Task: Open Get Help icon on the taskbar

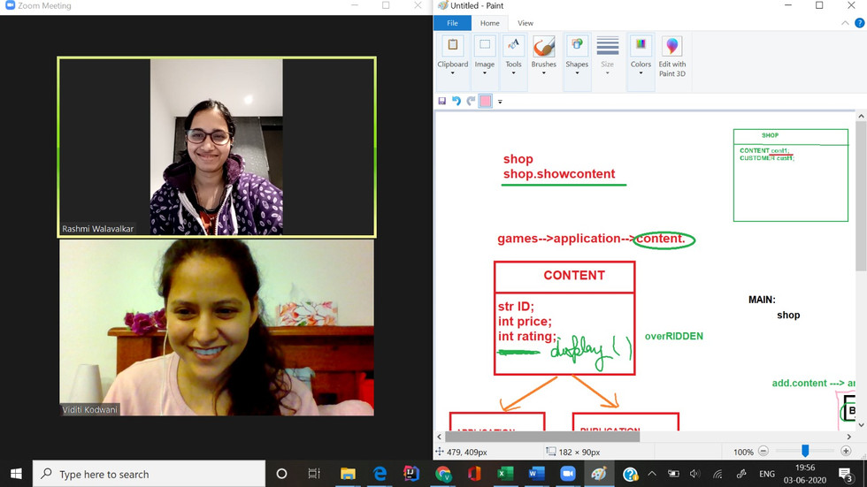Action: [x=630, y=474]
